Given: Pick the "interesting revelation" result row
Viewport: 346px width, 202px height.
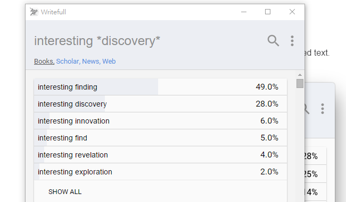Looking at the screenshot, I should [160, 154].
